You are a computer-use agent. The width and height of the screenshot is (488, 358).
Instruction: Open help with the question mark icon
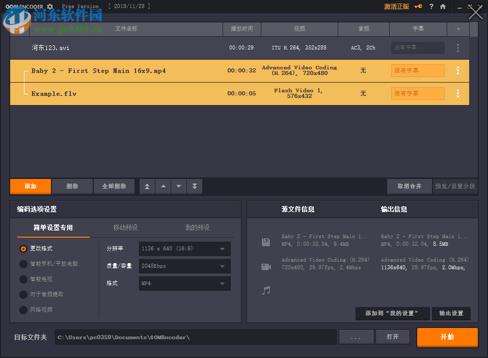[x=431, y=7]
